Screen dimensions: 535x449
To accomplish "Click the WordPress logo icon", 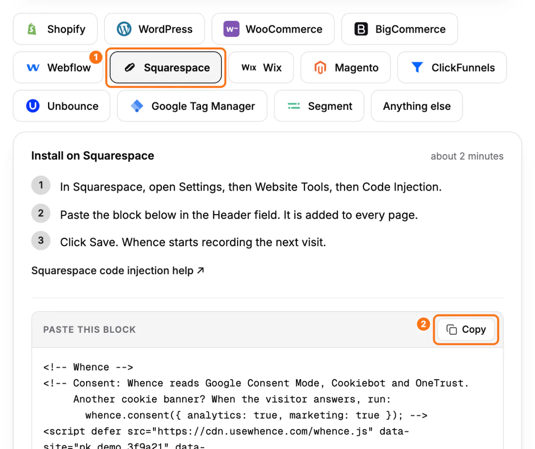I will click(124, 29).
